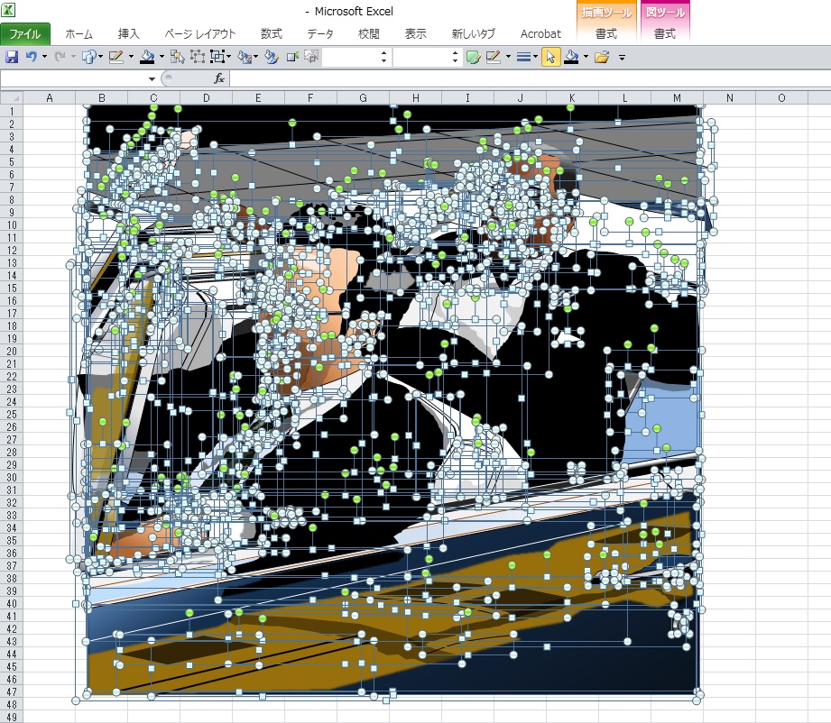This screenshot has width=831, height=723.
Task: Click the grayed-out picture icon before size fields
Action: [x=311, y=57]
